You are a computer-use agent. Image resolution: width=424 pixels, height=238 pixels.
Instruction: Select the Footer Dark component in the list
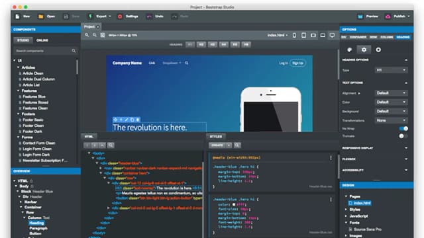point(32,132)
